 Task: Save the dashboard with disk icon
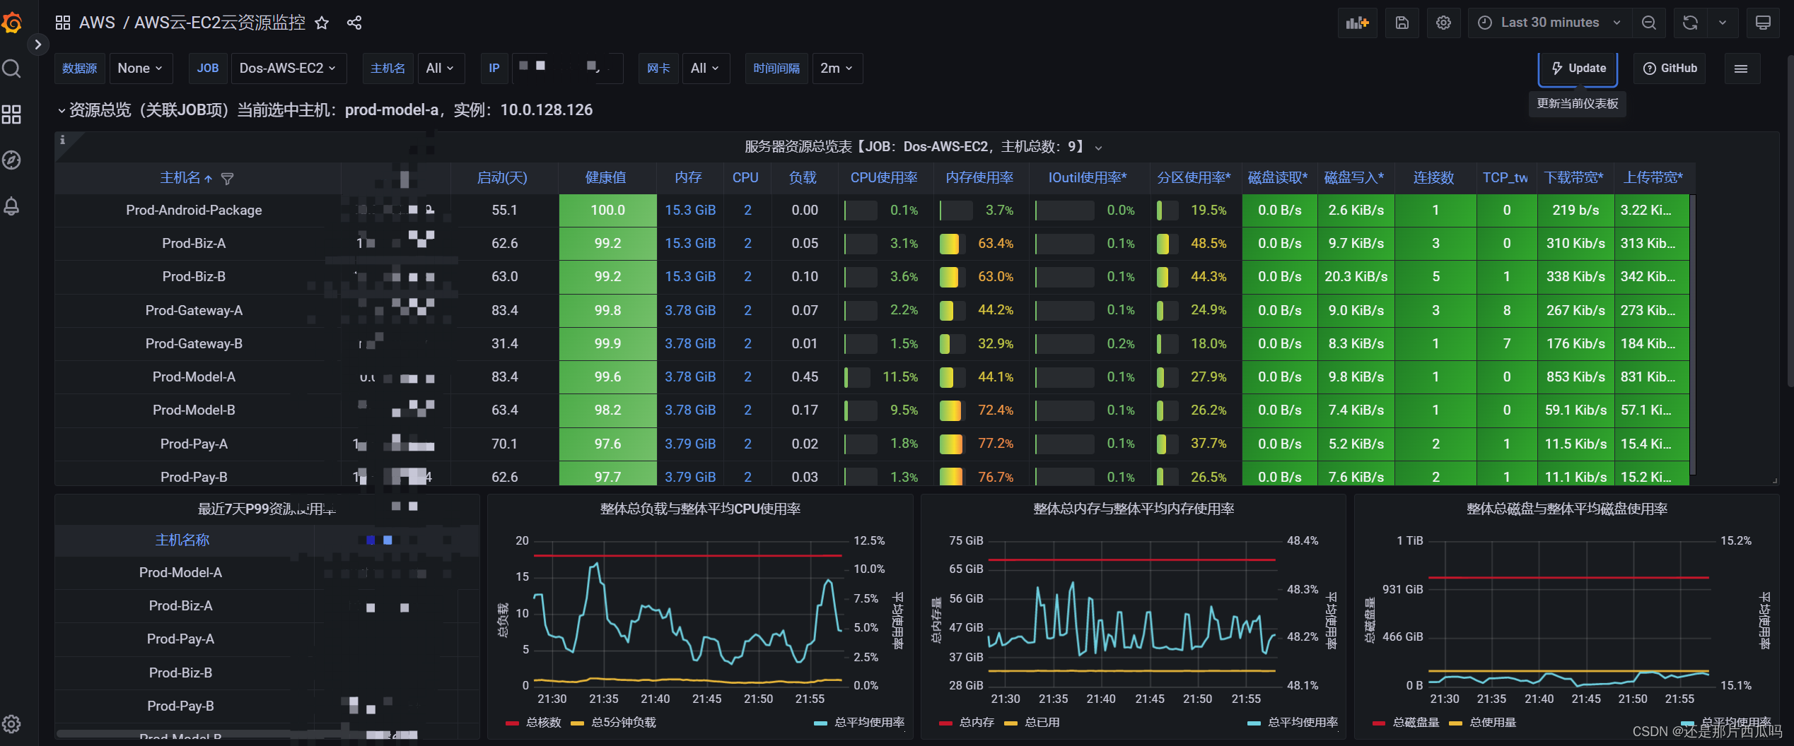1402,23
